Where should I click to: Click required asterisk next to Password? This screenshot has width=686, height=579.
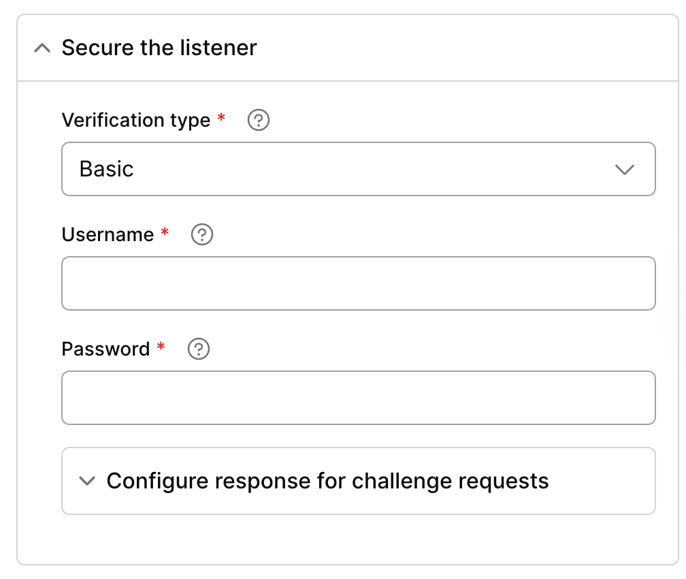[161, 347]
